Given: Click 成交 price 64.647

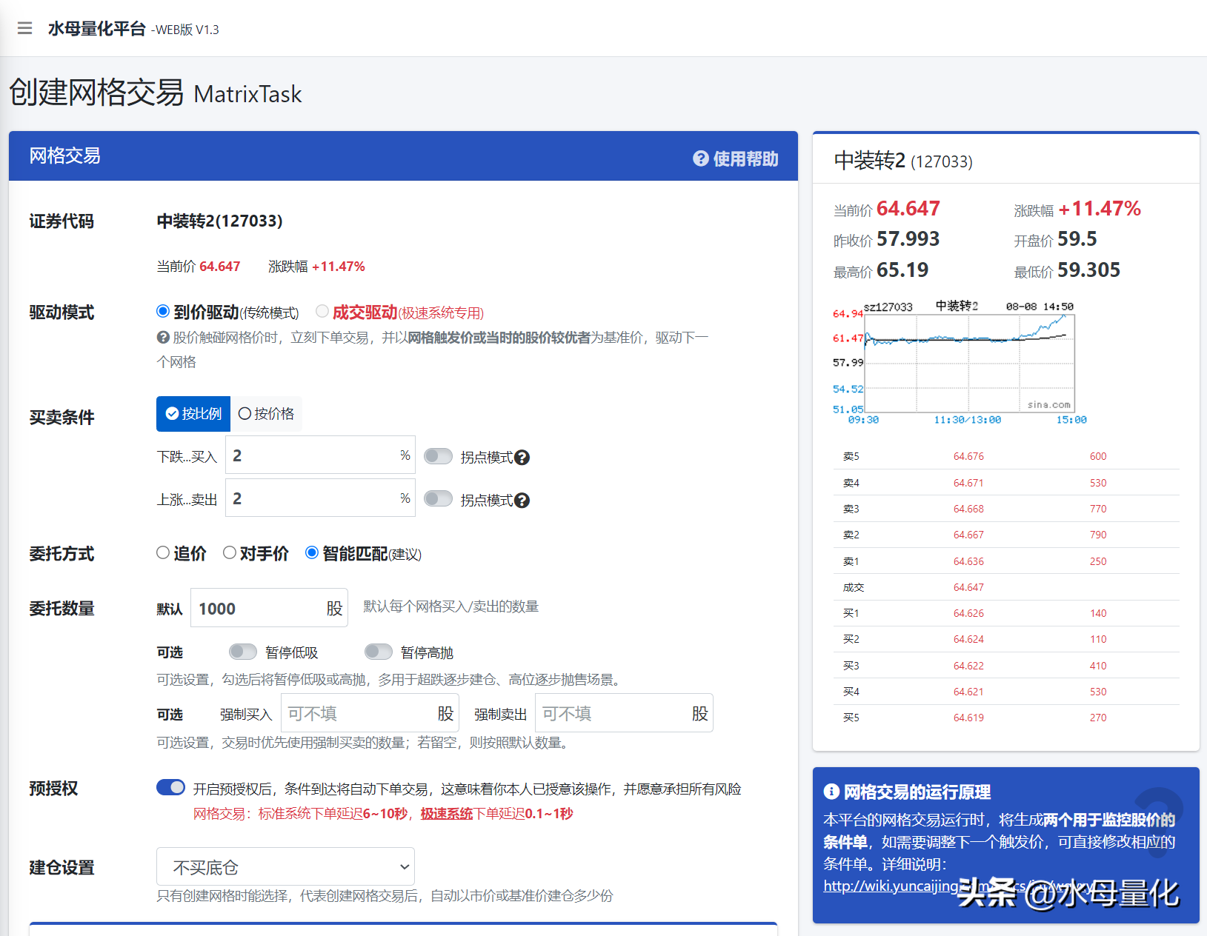Looking at the screenshot, I should click(x=968, y=587).
